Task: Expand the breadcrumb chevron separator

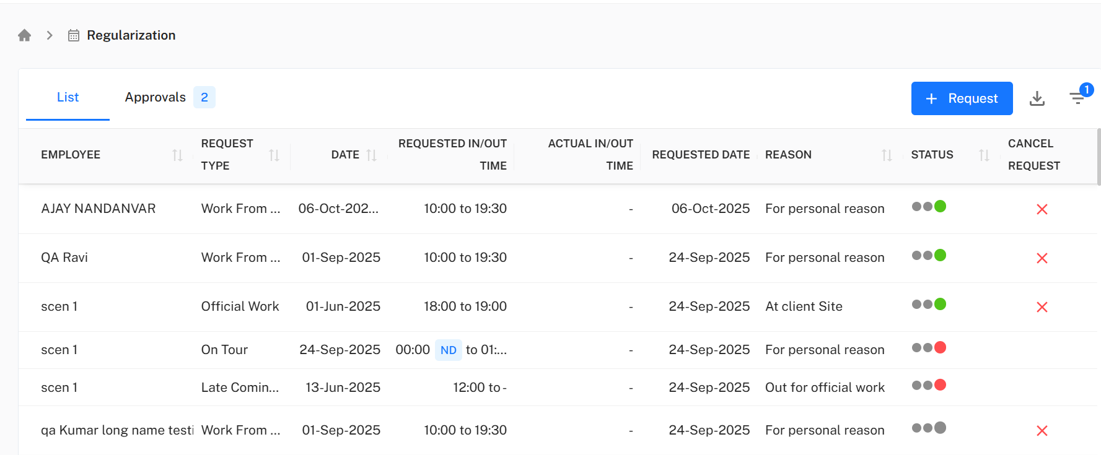Action: (x=50, y=35)
